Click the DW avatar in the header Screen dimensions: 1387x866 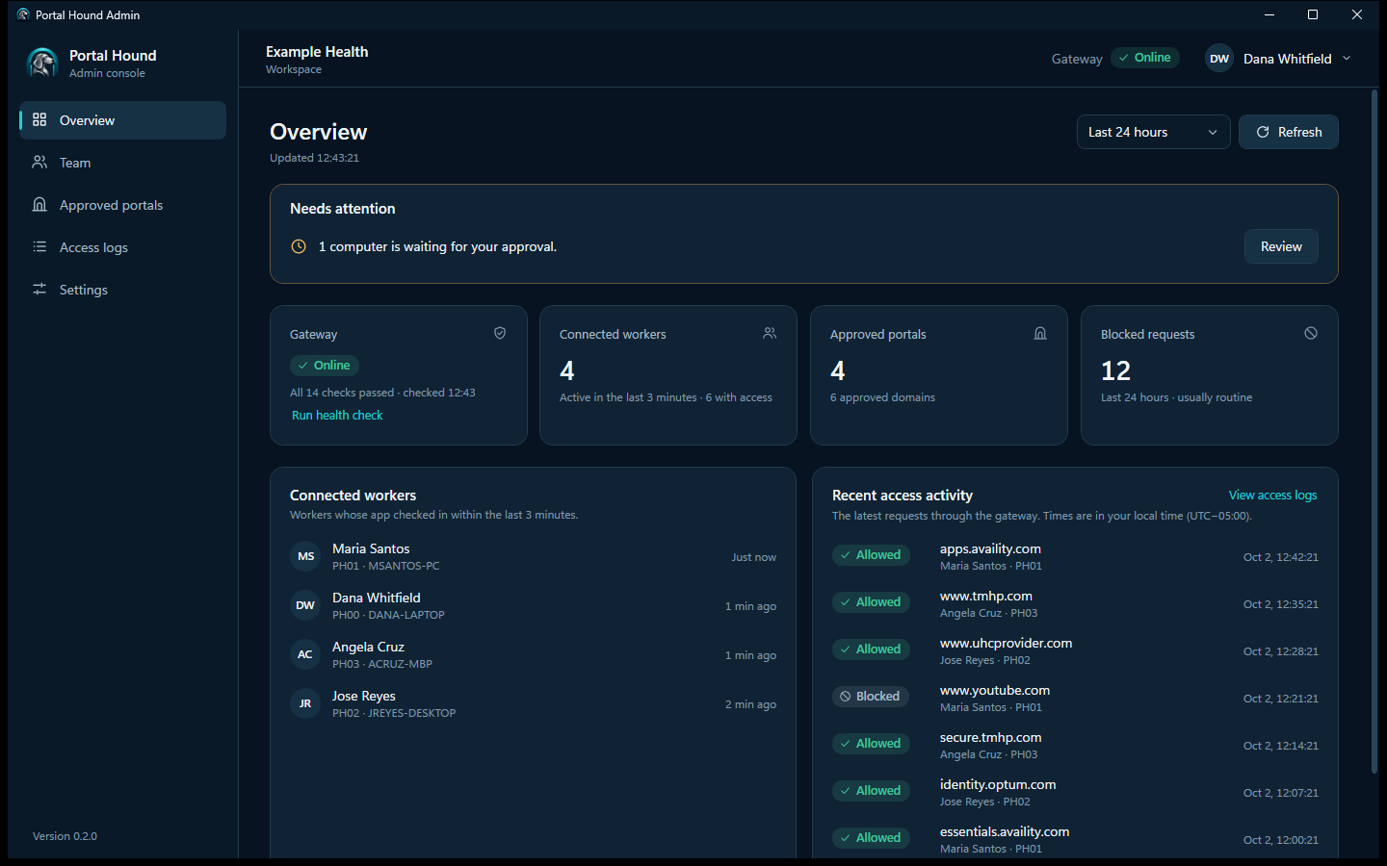click(1219, 59)
